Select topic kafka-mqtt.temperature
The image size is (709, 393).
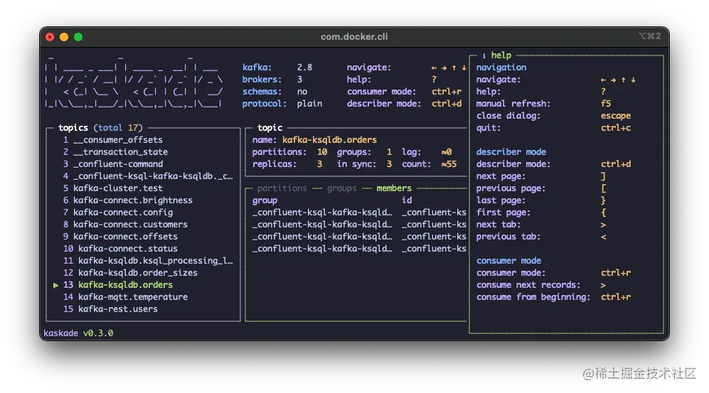coord(144,297)
